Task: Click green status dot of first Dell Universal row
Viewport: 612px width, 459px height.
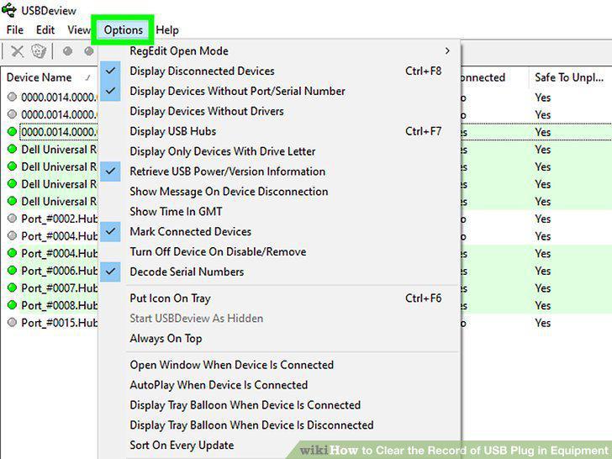Action: coord(12,149)
